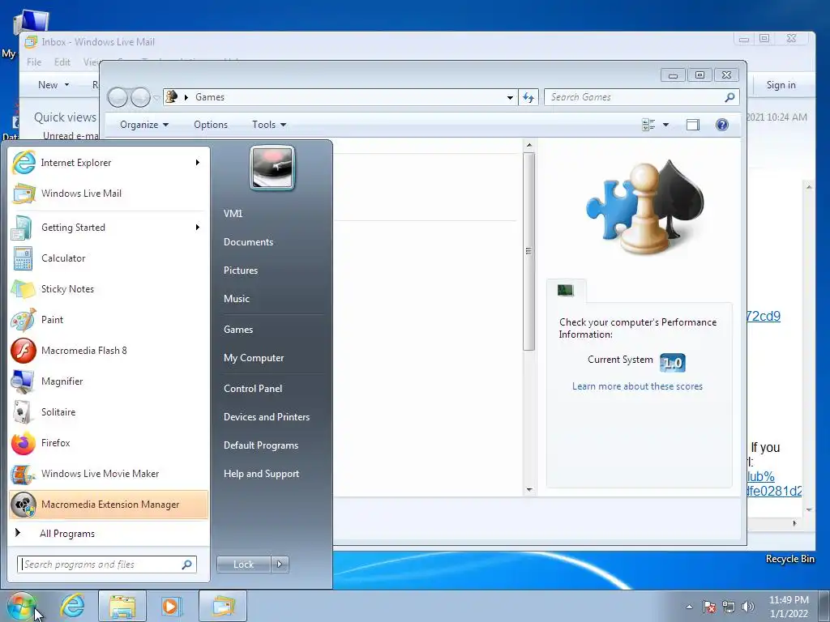Image resolution: width=830 pixels, height=622 pixels.
Task: Show hidden tray icons arrow
Action: pos(689,607)
